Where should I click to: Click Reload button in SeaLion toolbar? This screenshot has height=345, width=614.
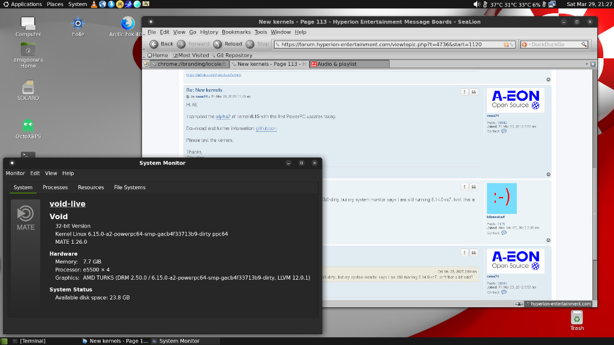pos(227,44)
